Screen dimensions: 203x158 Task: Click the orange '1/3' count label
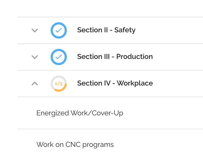click(59, 84)
